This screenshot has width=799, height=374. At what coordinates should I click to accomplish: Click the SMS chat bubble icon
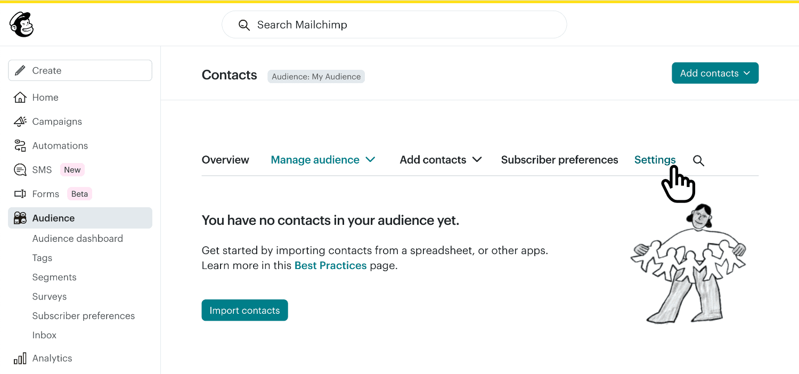coord(20,170)
